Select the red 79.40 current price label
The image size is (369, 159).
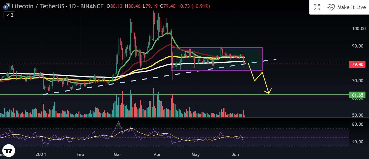point(358,64)
